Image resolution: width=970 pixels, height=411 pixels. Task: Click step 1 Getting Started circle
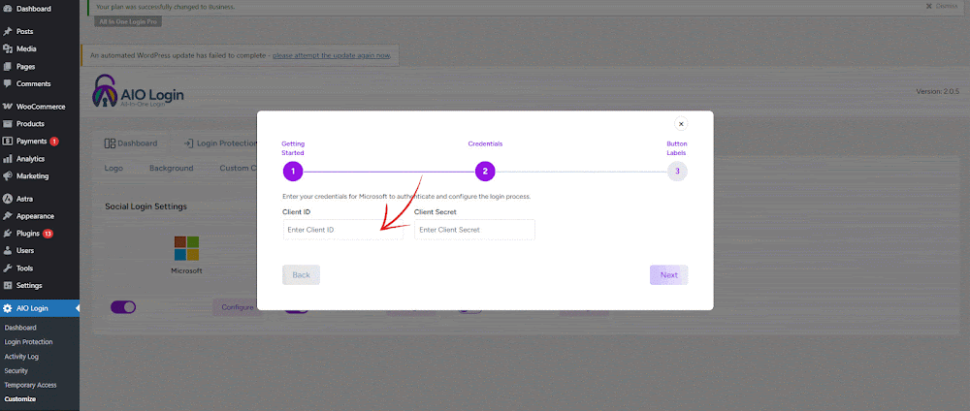click(293, 172)
